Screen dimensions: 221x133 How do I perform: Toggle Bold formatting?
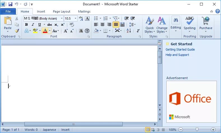26,25
